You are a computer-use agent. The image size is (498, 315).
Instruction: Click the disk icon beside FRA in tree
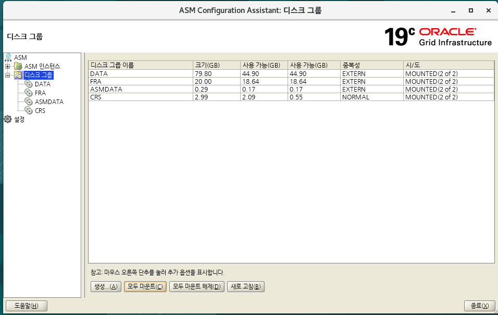(x=29, y=93)
